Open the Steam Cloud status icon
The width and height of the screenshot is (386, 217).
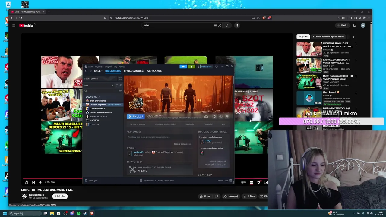(x=206, y=116)
